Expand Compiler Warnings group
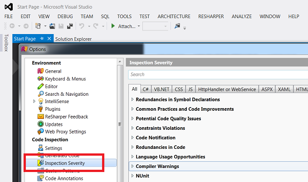Screen dimensions: 308x182 tap(132, 166)
